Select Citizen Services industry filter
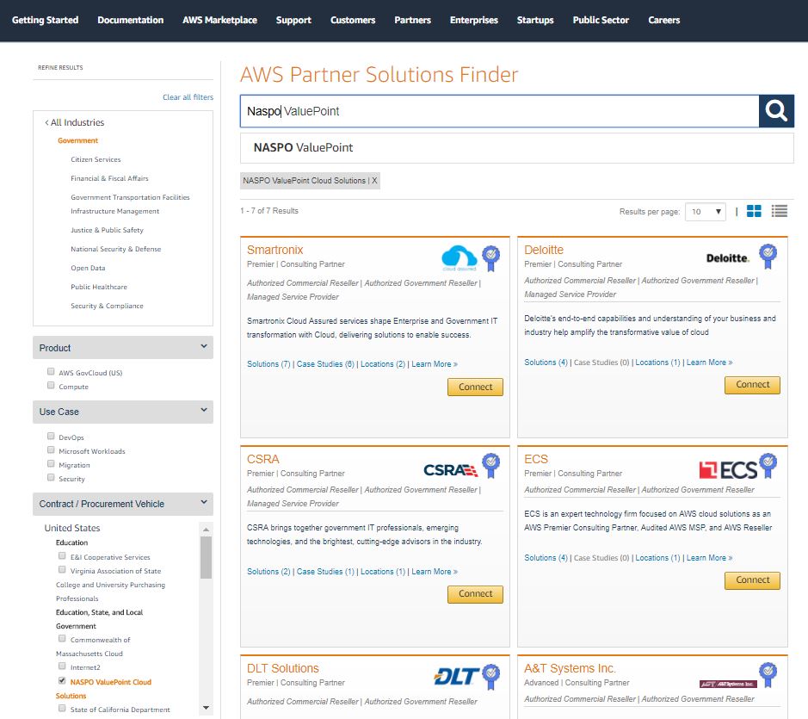The image size is (808, 719). (96, 160)
